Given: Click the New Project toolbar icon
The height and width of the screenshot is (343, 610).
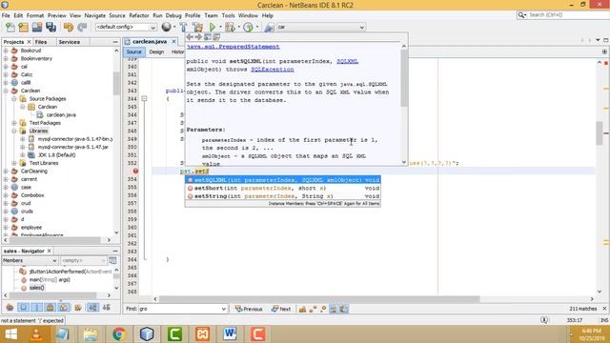Looking at the screenshot, I should coord(23,27).
